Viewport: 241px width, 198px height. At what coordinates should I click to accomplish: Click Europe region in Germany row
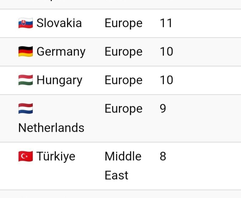124,52
